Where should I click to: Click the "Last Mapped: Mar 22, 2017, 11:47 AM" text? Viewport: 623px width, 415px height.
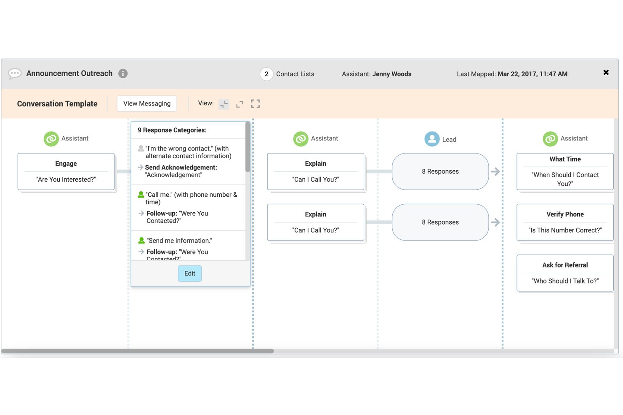click(x=512, y=74)
